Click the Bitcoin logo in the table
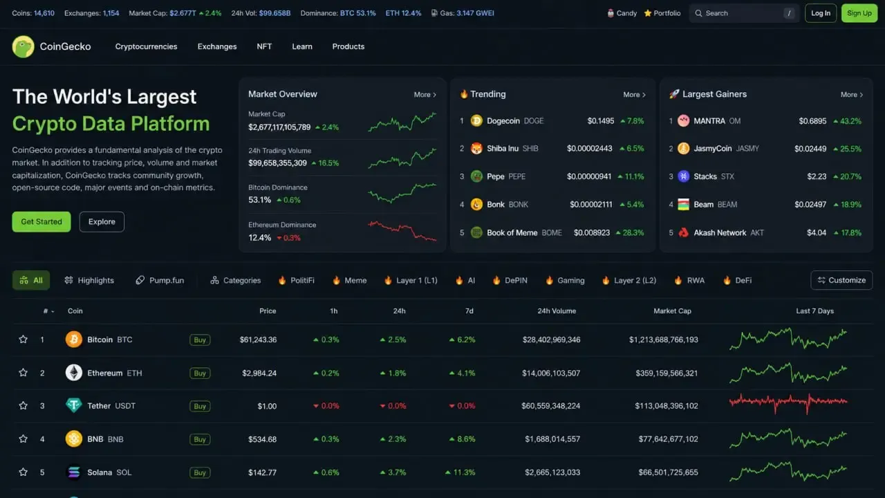Screen dimensions: 885x498 (73, 340)
